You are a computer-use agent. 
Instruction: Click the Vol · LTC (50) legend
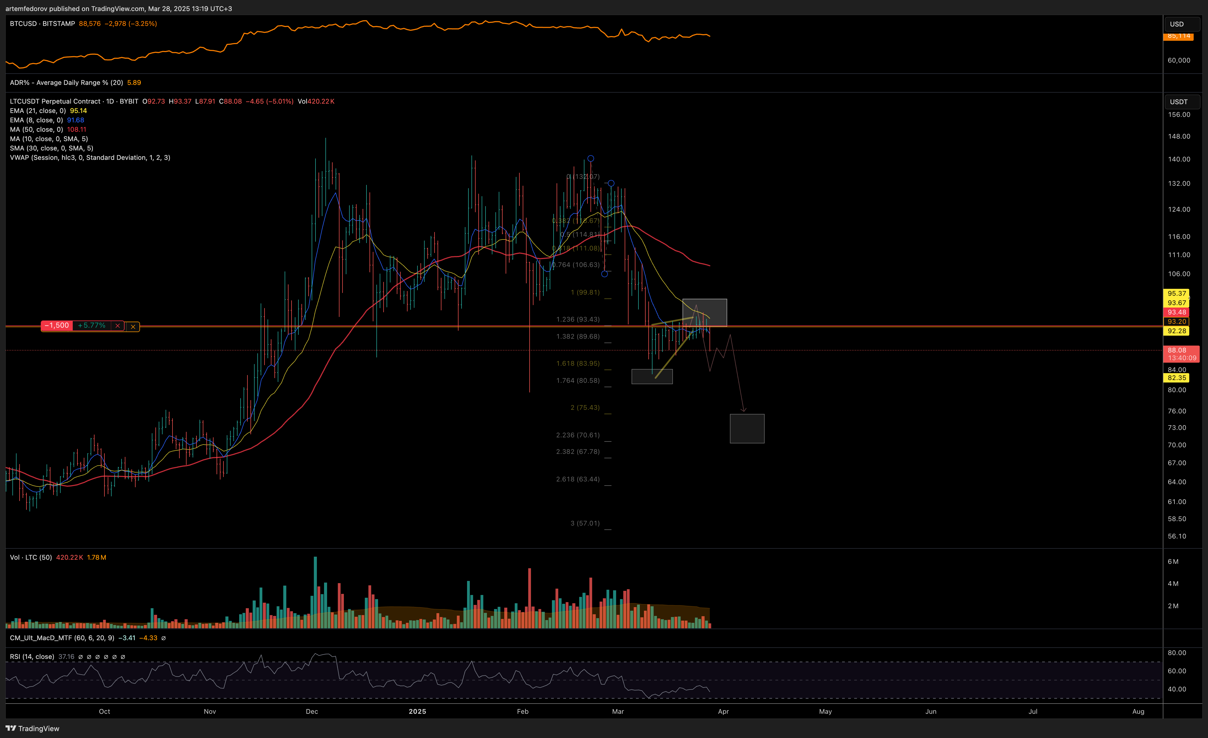[x=31, y=557]
